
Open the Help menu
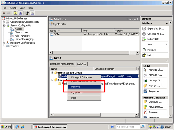pos(30,8)
